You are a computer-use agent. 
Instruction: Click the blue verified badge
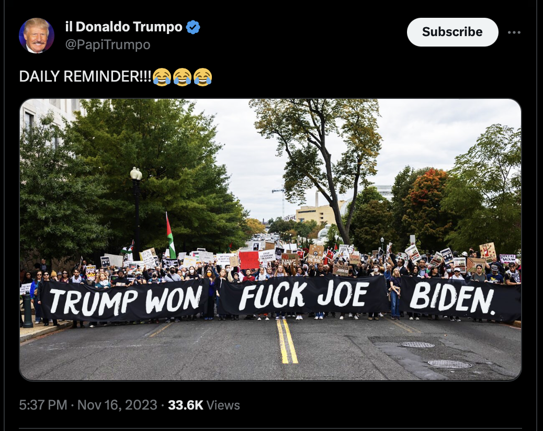coord(193,27)
